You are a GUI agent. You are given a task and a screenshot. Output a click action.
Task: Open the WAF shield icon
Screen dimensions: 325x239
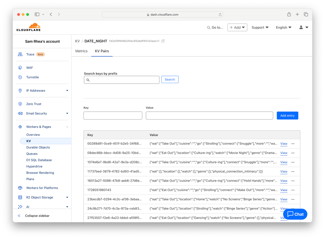20,68
